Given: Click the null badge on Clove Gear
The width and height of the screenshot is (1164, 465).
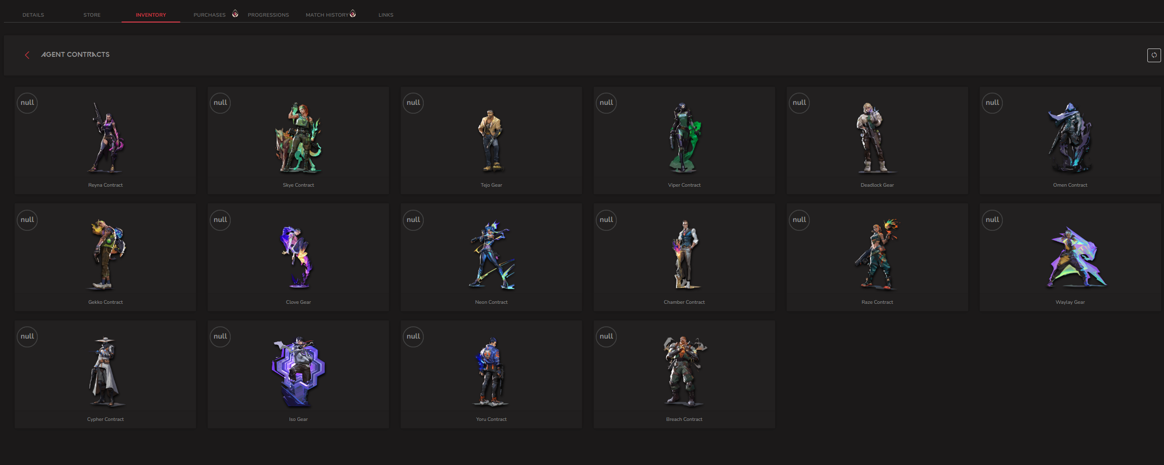Looking at the screenshot, I should 220,220.
